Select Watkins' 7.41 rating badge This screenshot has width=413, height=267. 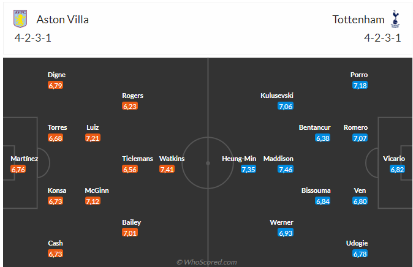(x=167, y=170)
